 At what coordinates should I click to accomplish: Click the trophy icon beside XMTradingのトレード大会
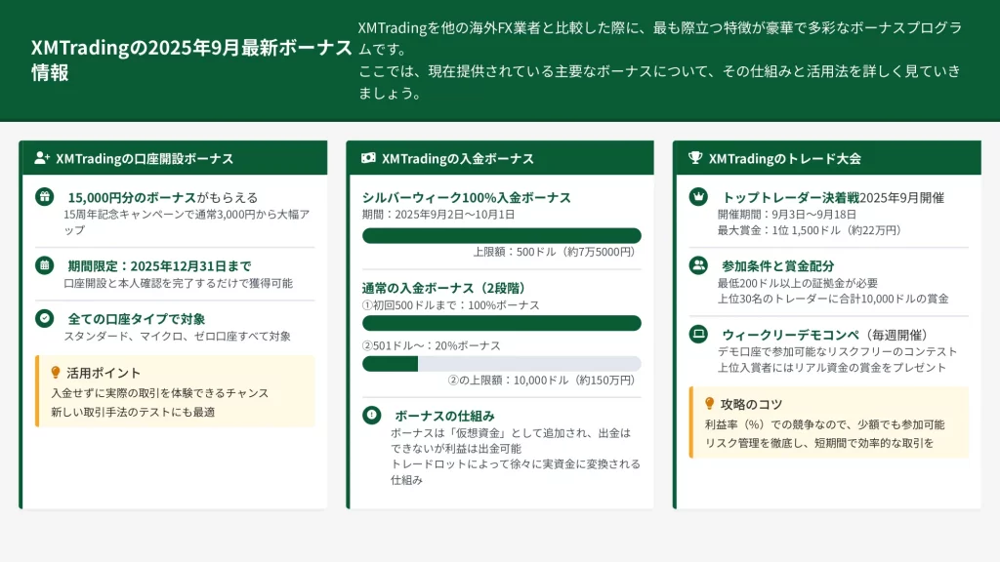point(695,158)
